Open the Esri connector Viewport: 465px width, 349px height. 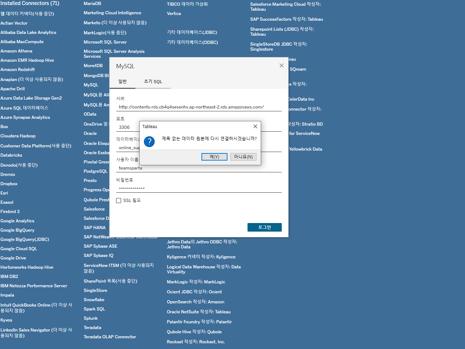point(4,193)
